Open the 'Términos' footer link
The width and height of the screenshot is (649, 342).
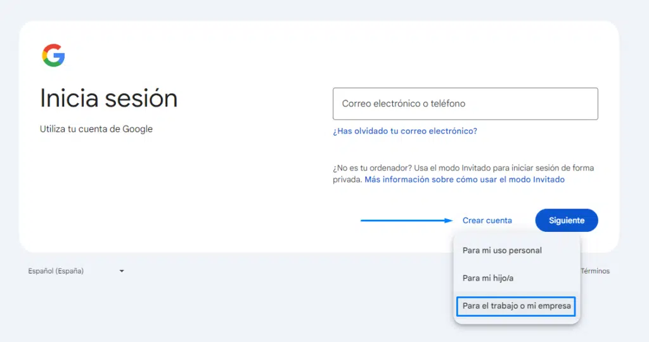coord(595,271)
